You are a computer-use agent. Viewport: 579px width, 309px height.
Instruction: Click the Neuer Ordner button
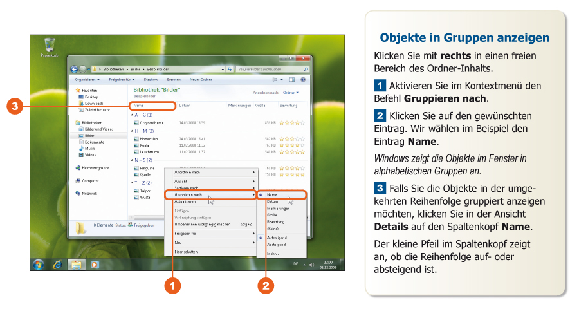click(201, 79)
